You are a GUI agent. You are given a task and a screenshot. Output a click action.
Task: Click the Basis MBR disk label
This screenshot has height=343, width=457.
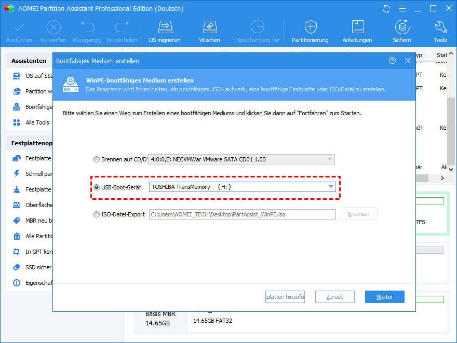tap(160, 314)
